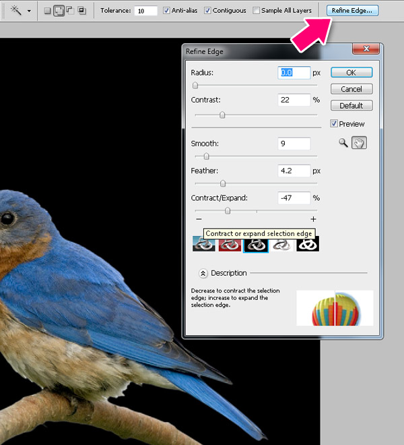Choose the Subtract from Selection mode icon
Screen dimensions: 404x445
pos(70,11)
